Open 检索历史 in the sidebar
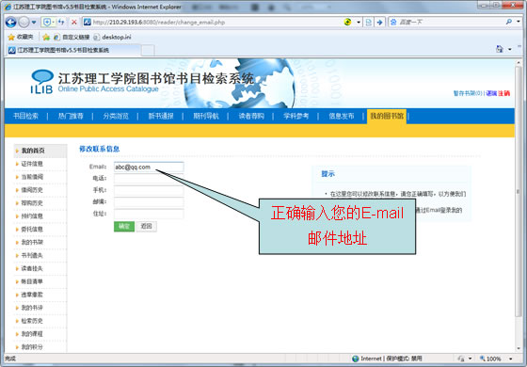This screenshot has height=367, width=527. coord(32,321)
